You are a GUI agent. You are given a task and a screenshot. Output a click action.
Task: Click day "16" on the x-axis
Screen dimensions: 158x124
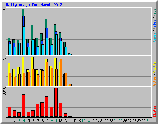coord(79,121)
